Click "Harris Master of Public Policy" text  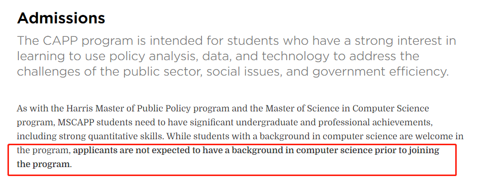pos(128,108)
